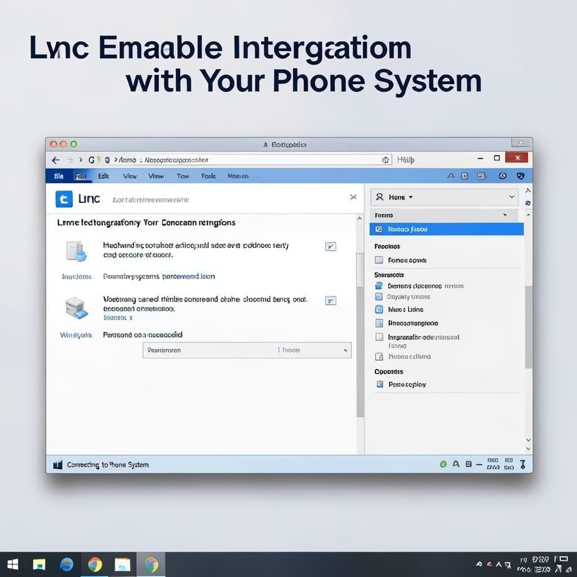Click the panel layout toolbar icon
This screenshot has height=577, width=577.
coord(481,176)
